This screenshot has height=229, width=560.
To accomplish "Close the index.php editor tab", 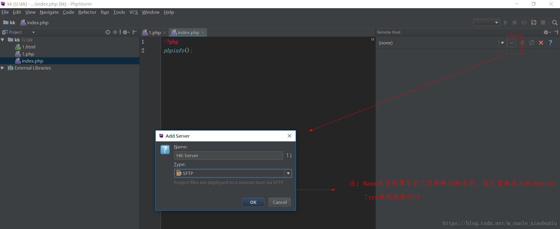I will pyautogui.click(x=203, y=33).
